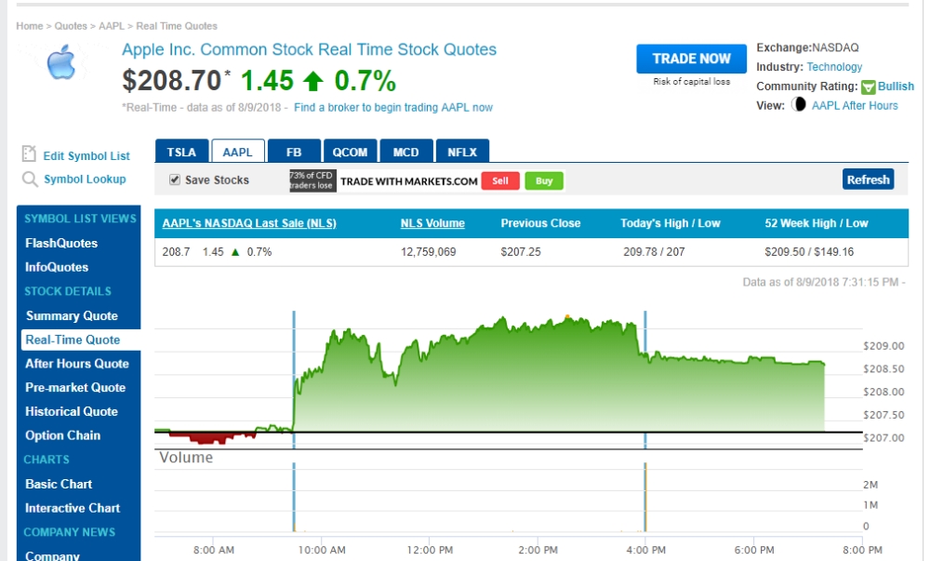Open the MCD symbol tab
Screen dimensions: 930x561
pyautogui.click(x=405, y=152)
